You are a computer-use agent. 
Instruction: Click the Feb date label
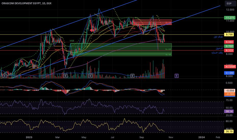(x=218, y=137)
